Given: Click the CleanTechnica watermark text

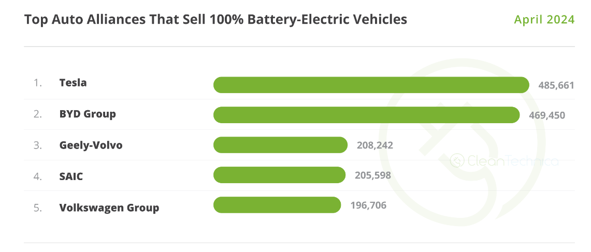Looking at the screenshot, I should 513,161.
